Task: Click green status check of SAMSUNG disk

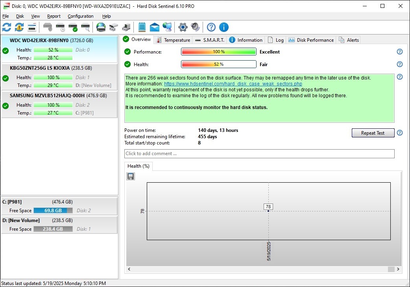Action: point(6,106)
